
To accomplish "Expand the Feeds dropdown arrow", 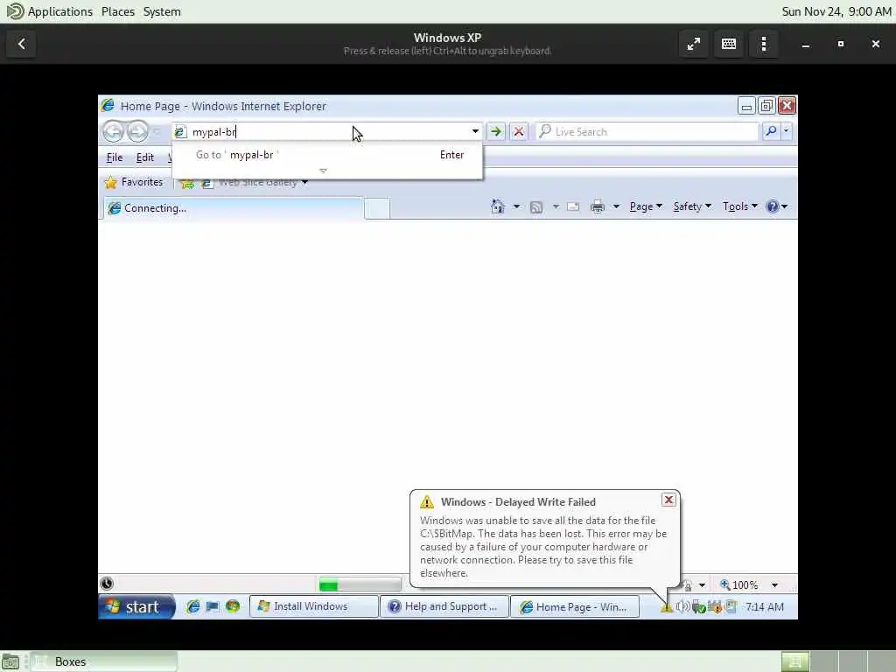I will coord(556,206).
